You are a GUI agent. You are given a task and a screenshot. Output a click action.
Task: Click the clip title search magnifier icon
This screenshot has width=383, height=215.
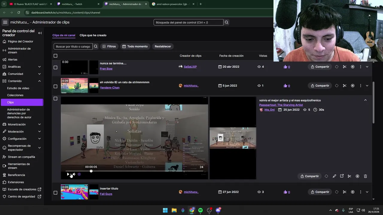(x=95, y=46)
